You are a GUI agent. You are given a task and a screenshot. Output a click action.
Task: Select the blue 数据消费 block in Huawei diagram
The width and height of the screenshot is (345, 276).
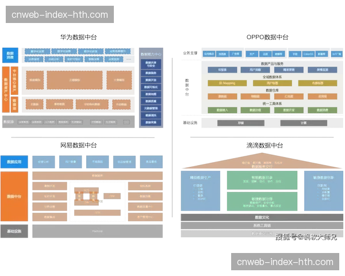pos(10,55)
